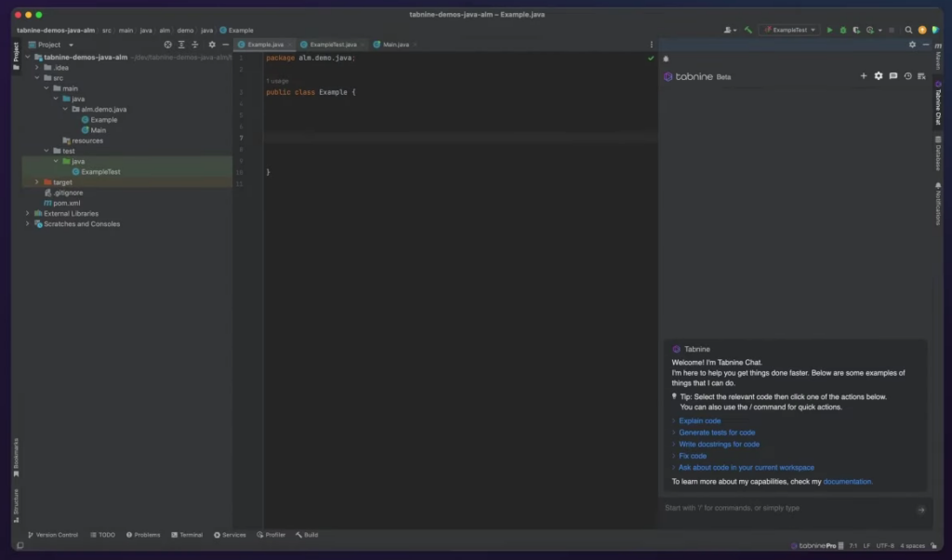952x560 pixels.
Task: Start a new Tabnine chat with plus icon
Action: coord(864,76)
